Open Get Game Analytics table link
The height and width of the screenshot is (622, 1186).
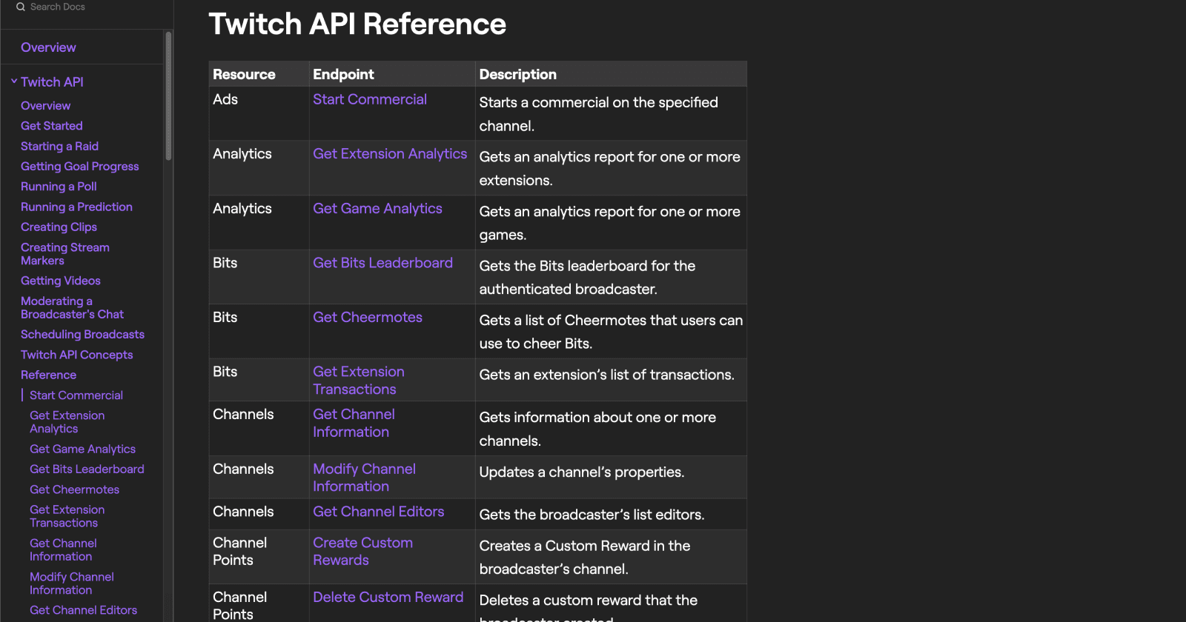(377, 209)
